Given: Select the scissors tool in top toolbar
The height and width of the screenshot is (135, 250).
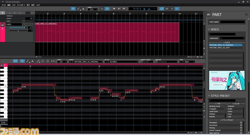Looking at the screenshot, I should coord(83,9).
